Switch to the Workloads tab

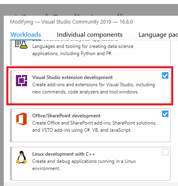[25, 35]
